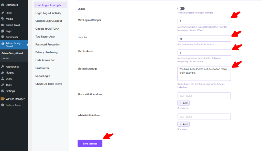The image size is (262, 151).
Task: Click the Posts pushpin icon
Action: coord(3,13)
